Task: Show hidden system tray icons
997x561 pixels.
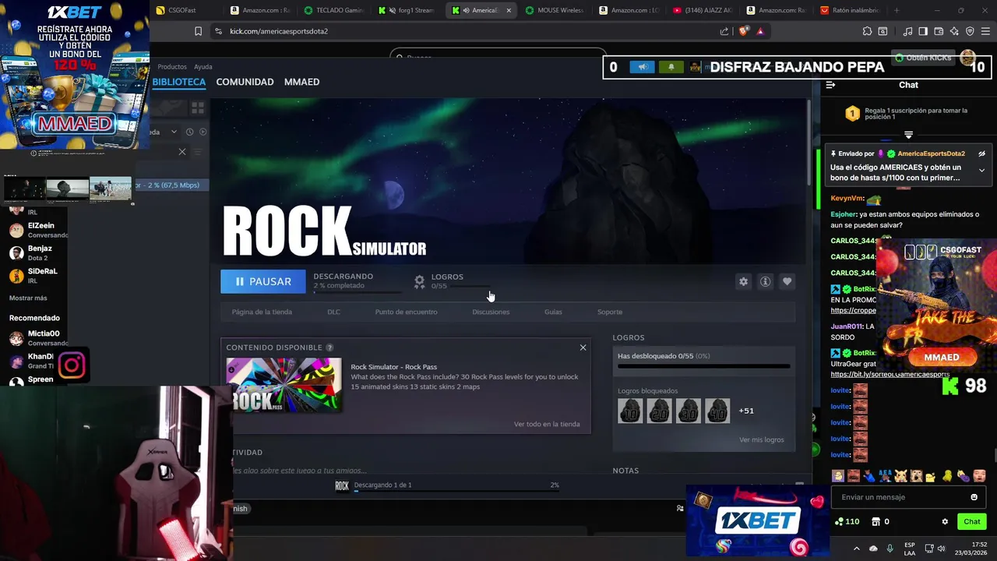Action: click(x=856, y=549)
